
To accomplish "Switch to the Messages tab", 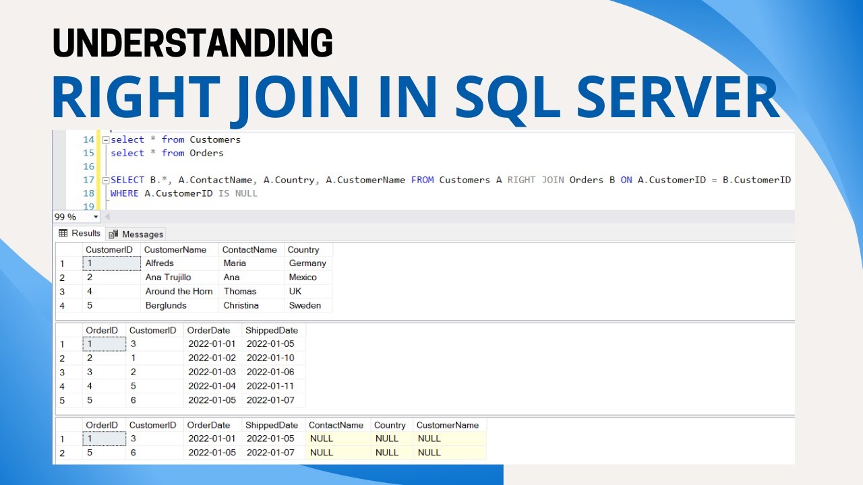I will tap(136, 234).
